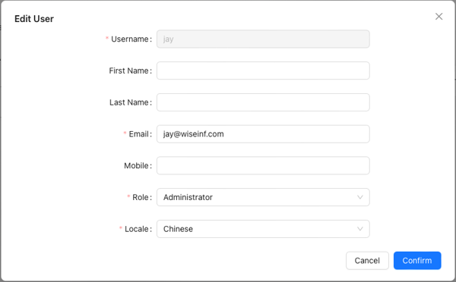Close the Edit User dialog with X

point(439,16)
